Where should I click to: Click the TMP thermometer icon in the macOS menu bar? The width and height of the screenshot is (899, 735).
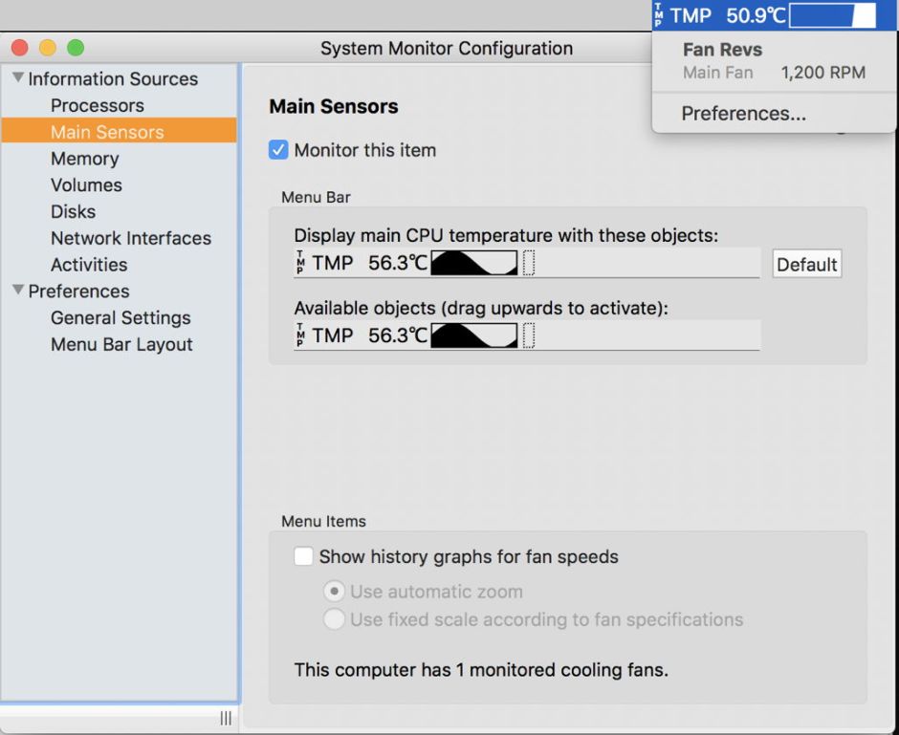(x=660, y=15)
